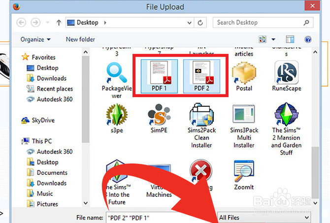The height and width of the screenshot is (223, 330).
Task: Select the s3pe shortcut icon
Action: (x=117, y=119)
